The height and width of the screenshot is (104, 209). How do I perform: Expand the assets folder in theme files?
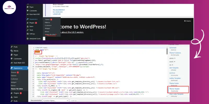pyautogui.click(x=172, y=62)
